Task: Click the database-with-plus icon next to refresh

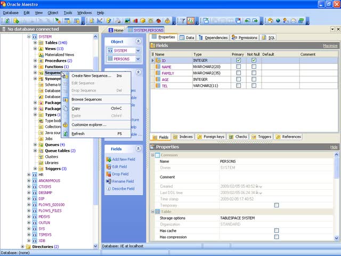Action: pos(16,21)
